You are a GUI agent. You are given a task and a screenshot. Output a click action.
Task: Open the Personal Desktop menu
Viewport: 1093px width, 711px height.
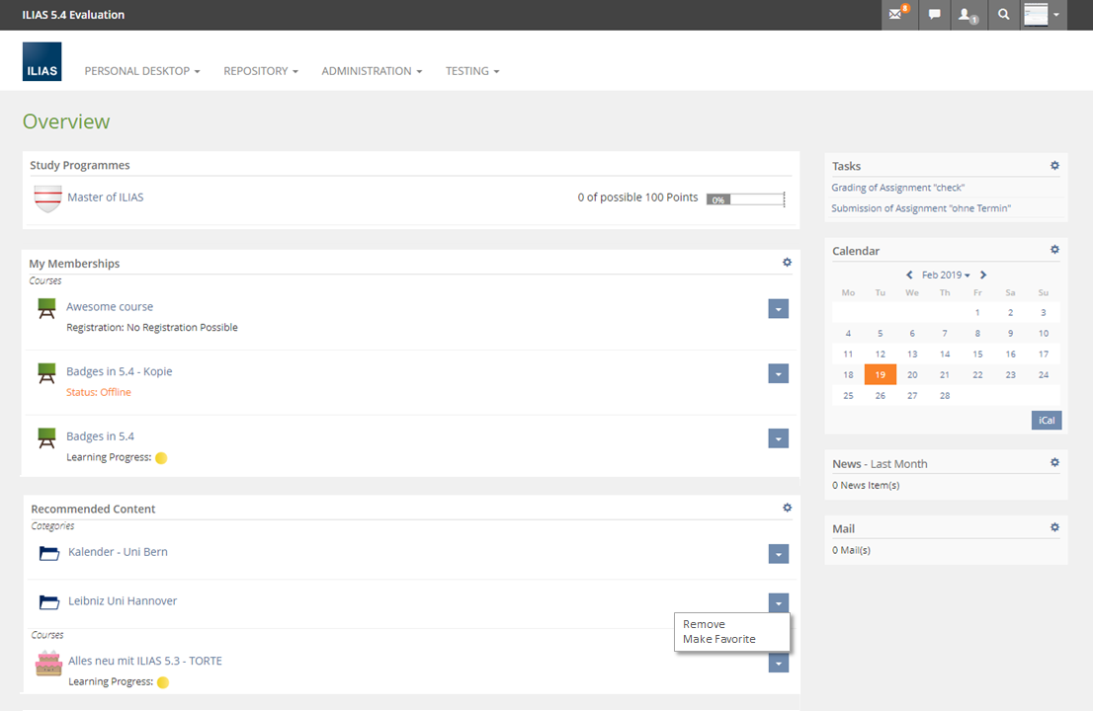pyautogui.click(x=142, y=71)
